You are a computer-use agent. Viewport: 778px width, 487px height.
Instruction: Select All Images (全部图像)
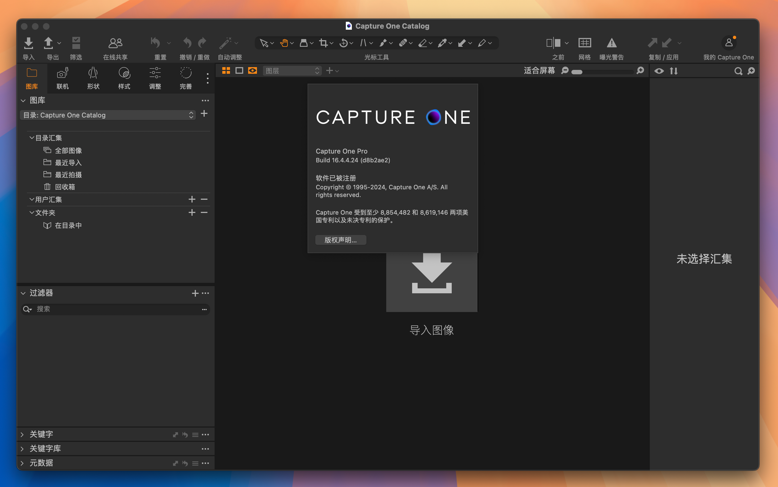click(68, 151)
